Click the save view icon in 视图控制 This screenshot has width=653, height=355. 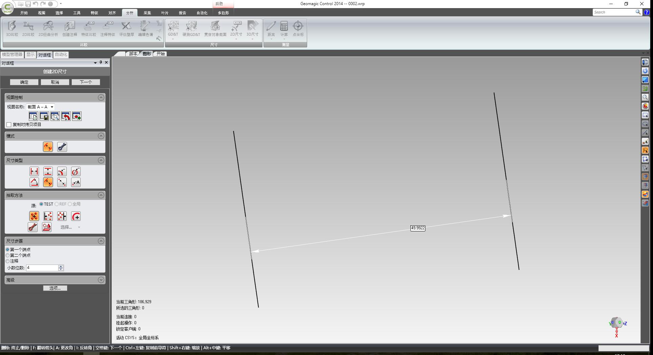pos(44,116)
